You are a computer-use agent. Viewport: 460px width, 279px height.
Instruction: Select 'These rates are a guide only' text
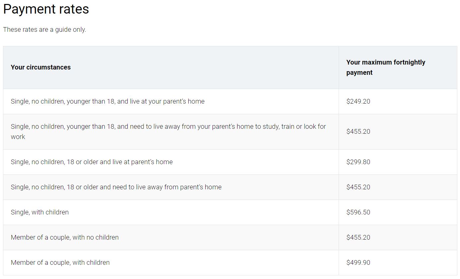point(44,29)
